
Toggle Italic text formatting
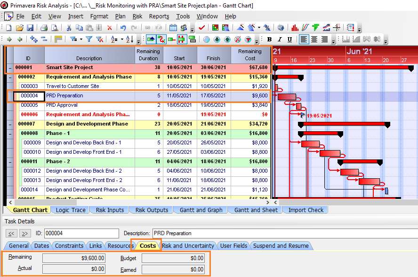280,40
